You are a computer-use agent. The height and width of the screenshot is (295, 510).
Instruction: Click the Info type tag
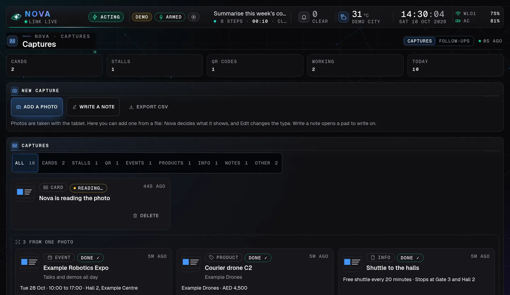pyautogui.click(x=381, y=257)
